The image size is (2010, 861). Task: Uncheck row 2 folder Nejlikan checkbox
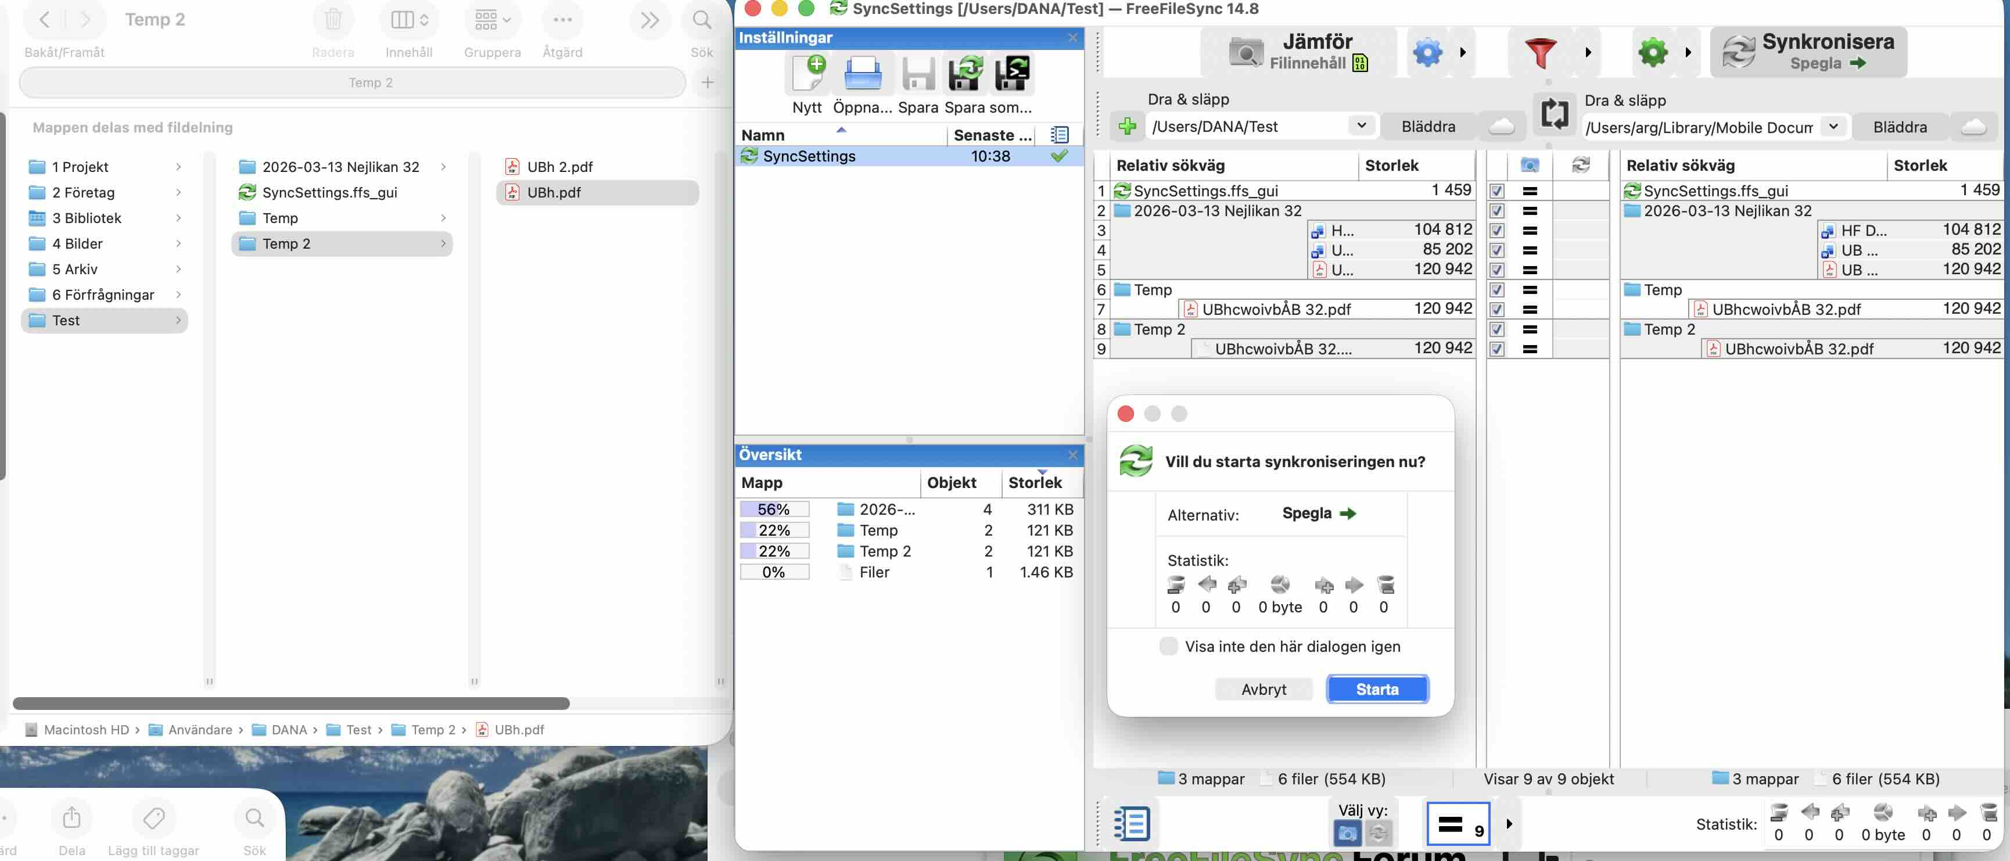coord(1496,211)
